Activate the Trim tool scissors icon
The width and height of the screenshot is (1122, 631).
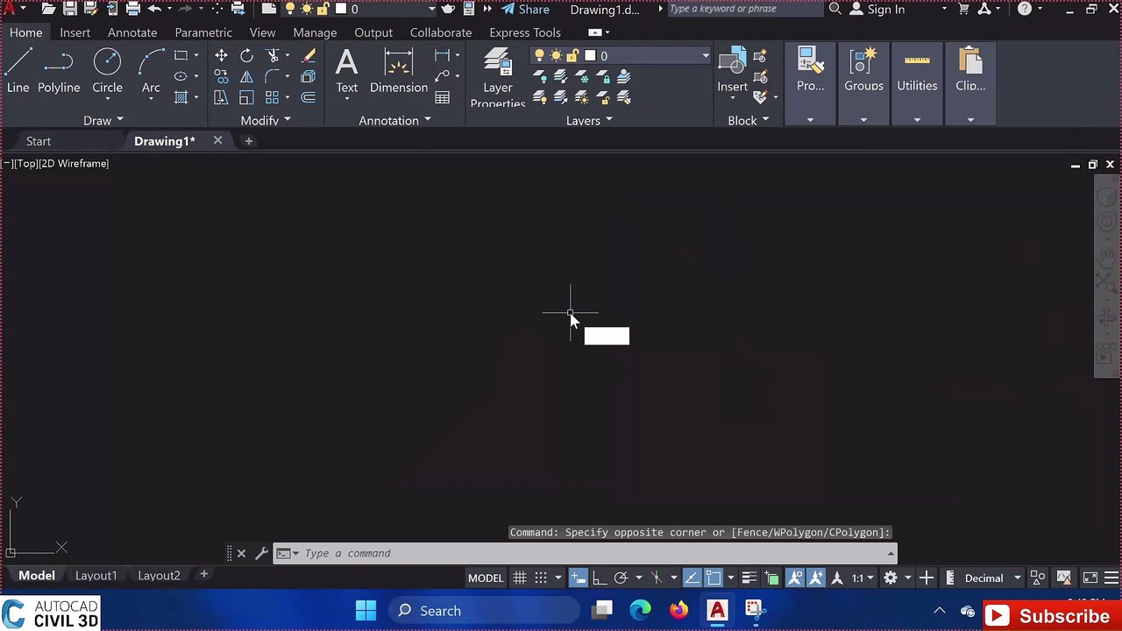click(273, 55)
